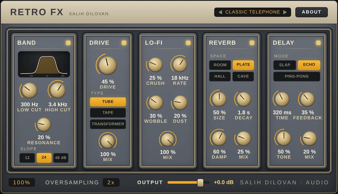Select Cave reverb space
This screenshot has width=338, height=194.
point(243,76)
